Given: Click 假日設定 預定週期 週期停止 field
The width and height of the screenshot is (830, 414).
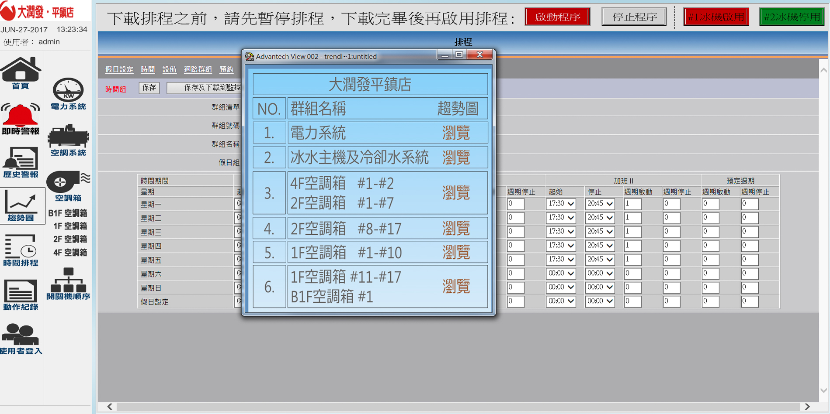Looking at the screenshot, I should point(750,301).
